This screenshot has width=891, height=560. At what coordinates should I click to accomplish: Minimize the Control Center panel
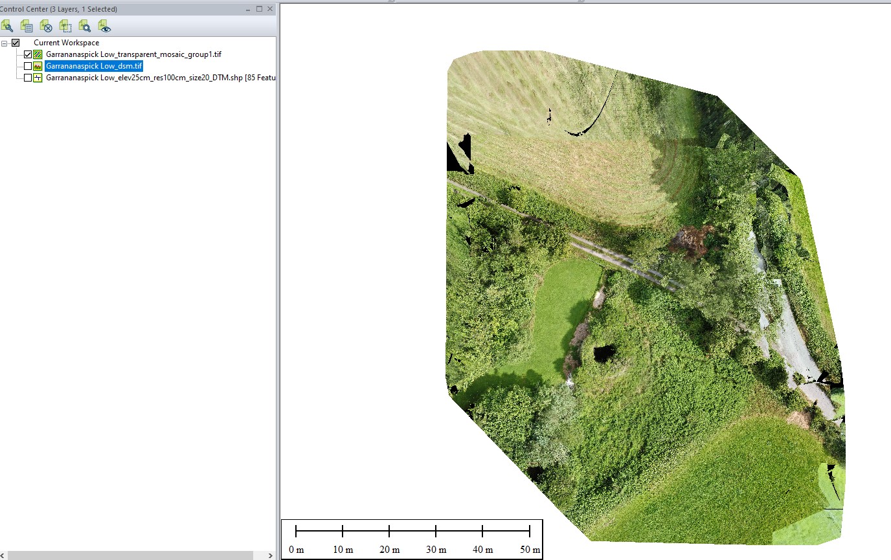tap(249, 9)
